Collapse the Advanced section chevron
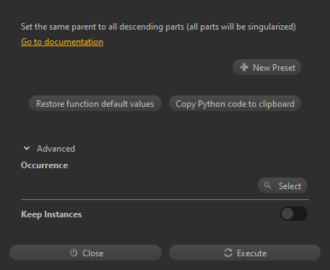 coord(27,149)
